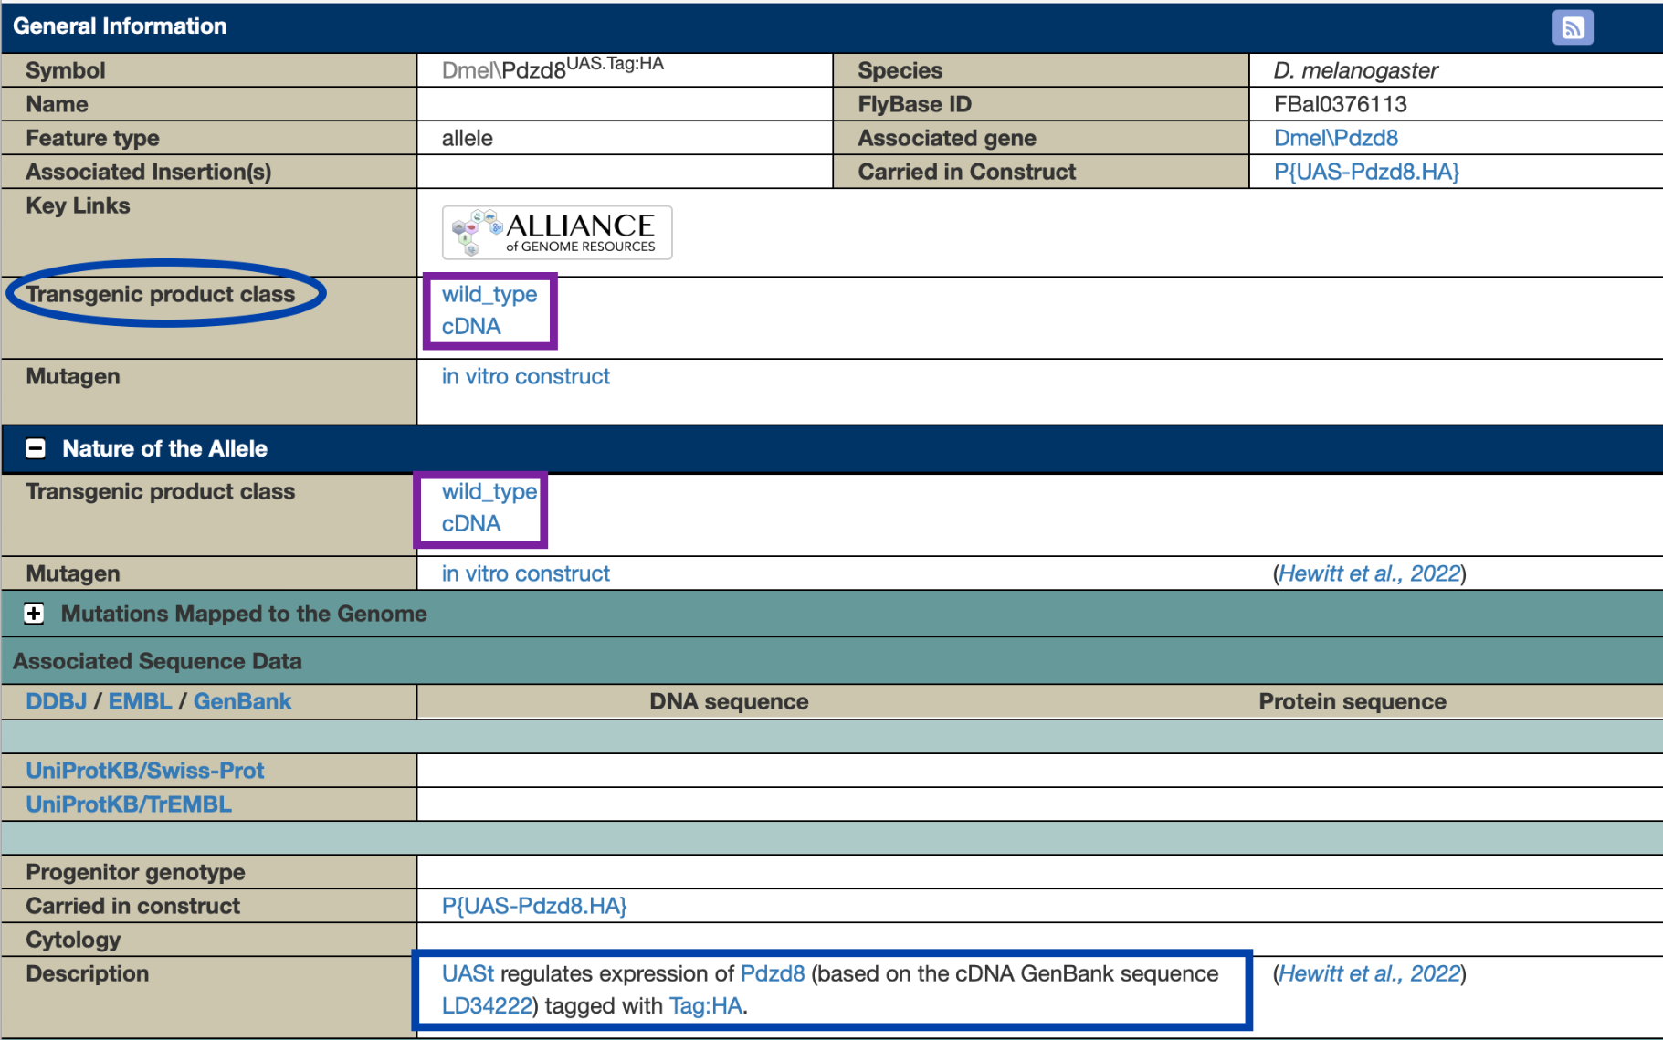This screenshot has height=1040, width=1663.
Task: Open Hewitt et al., 2022 reference beside Description
Action: [1369, 973]
